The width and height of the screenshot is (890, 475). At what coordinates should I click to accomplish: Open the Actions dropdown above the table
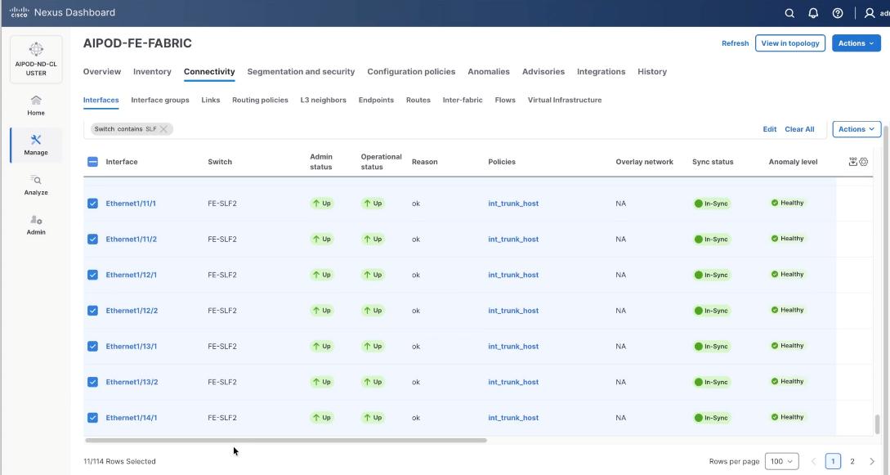coord(854,128)
